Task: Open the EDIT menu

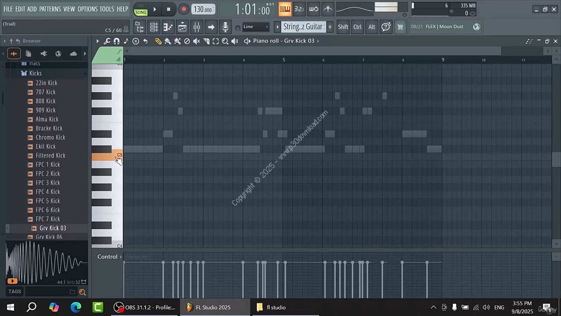Action: (20, 9)
